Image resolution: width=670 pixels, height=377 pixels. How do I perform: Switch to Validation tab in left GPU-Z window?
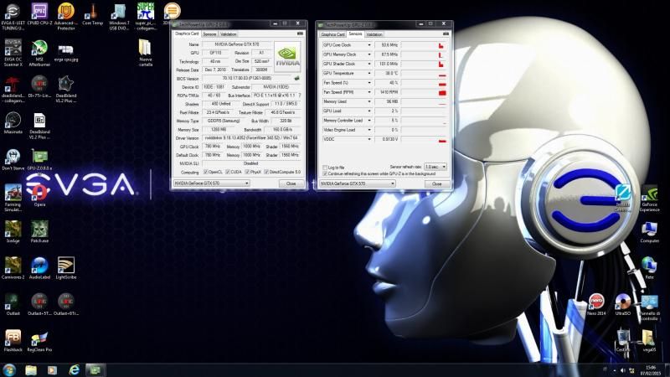pos(229,34)
